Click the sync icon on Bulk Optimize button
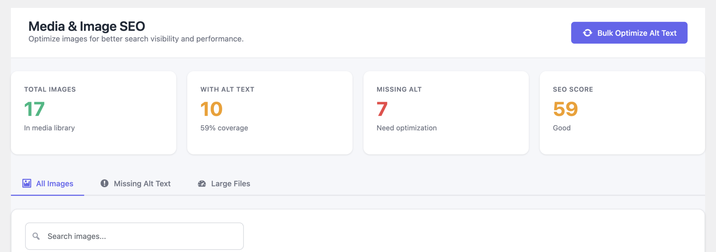Viewport: 716px width, 252px height. (587, 33)
